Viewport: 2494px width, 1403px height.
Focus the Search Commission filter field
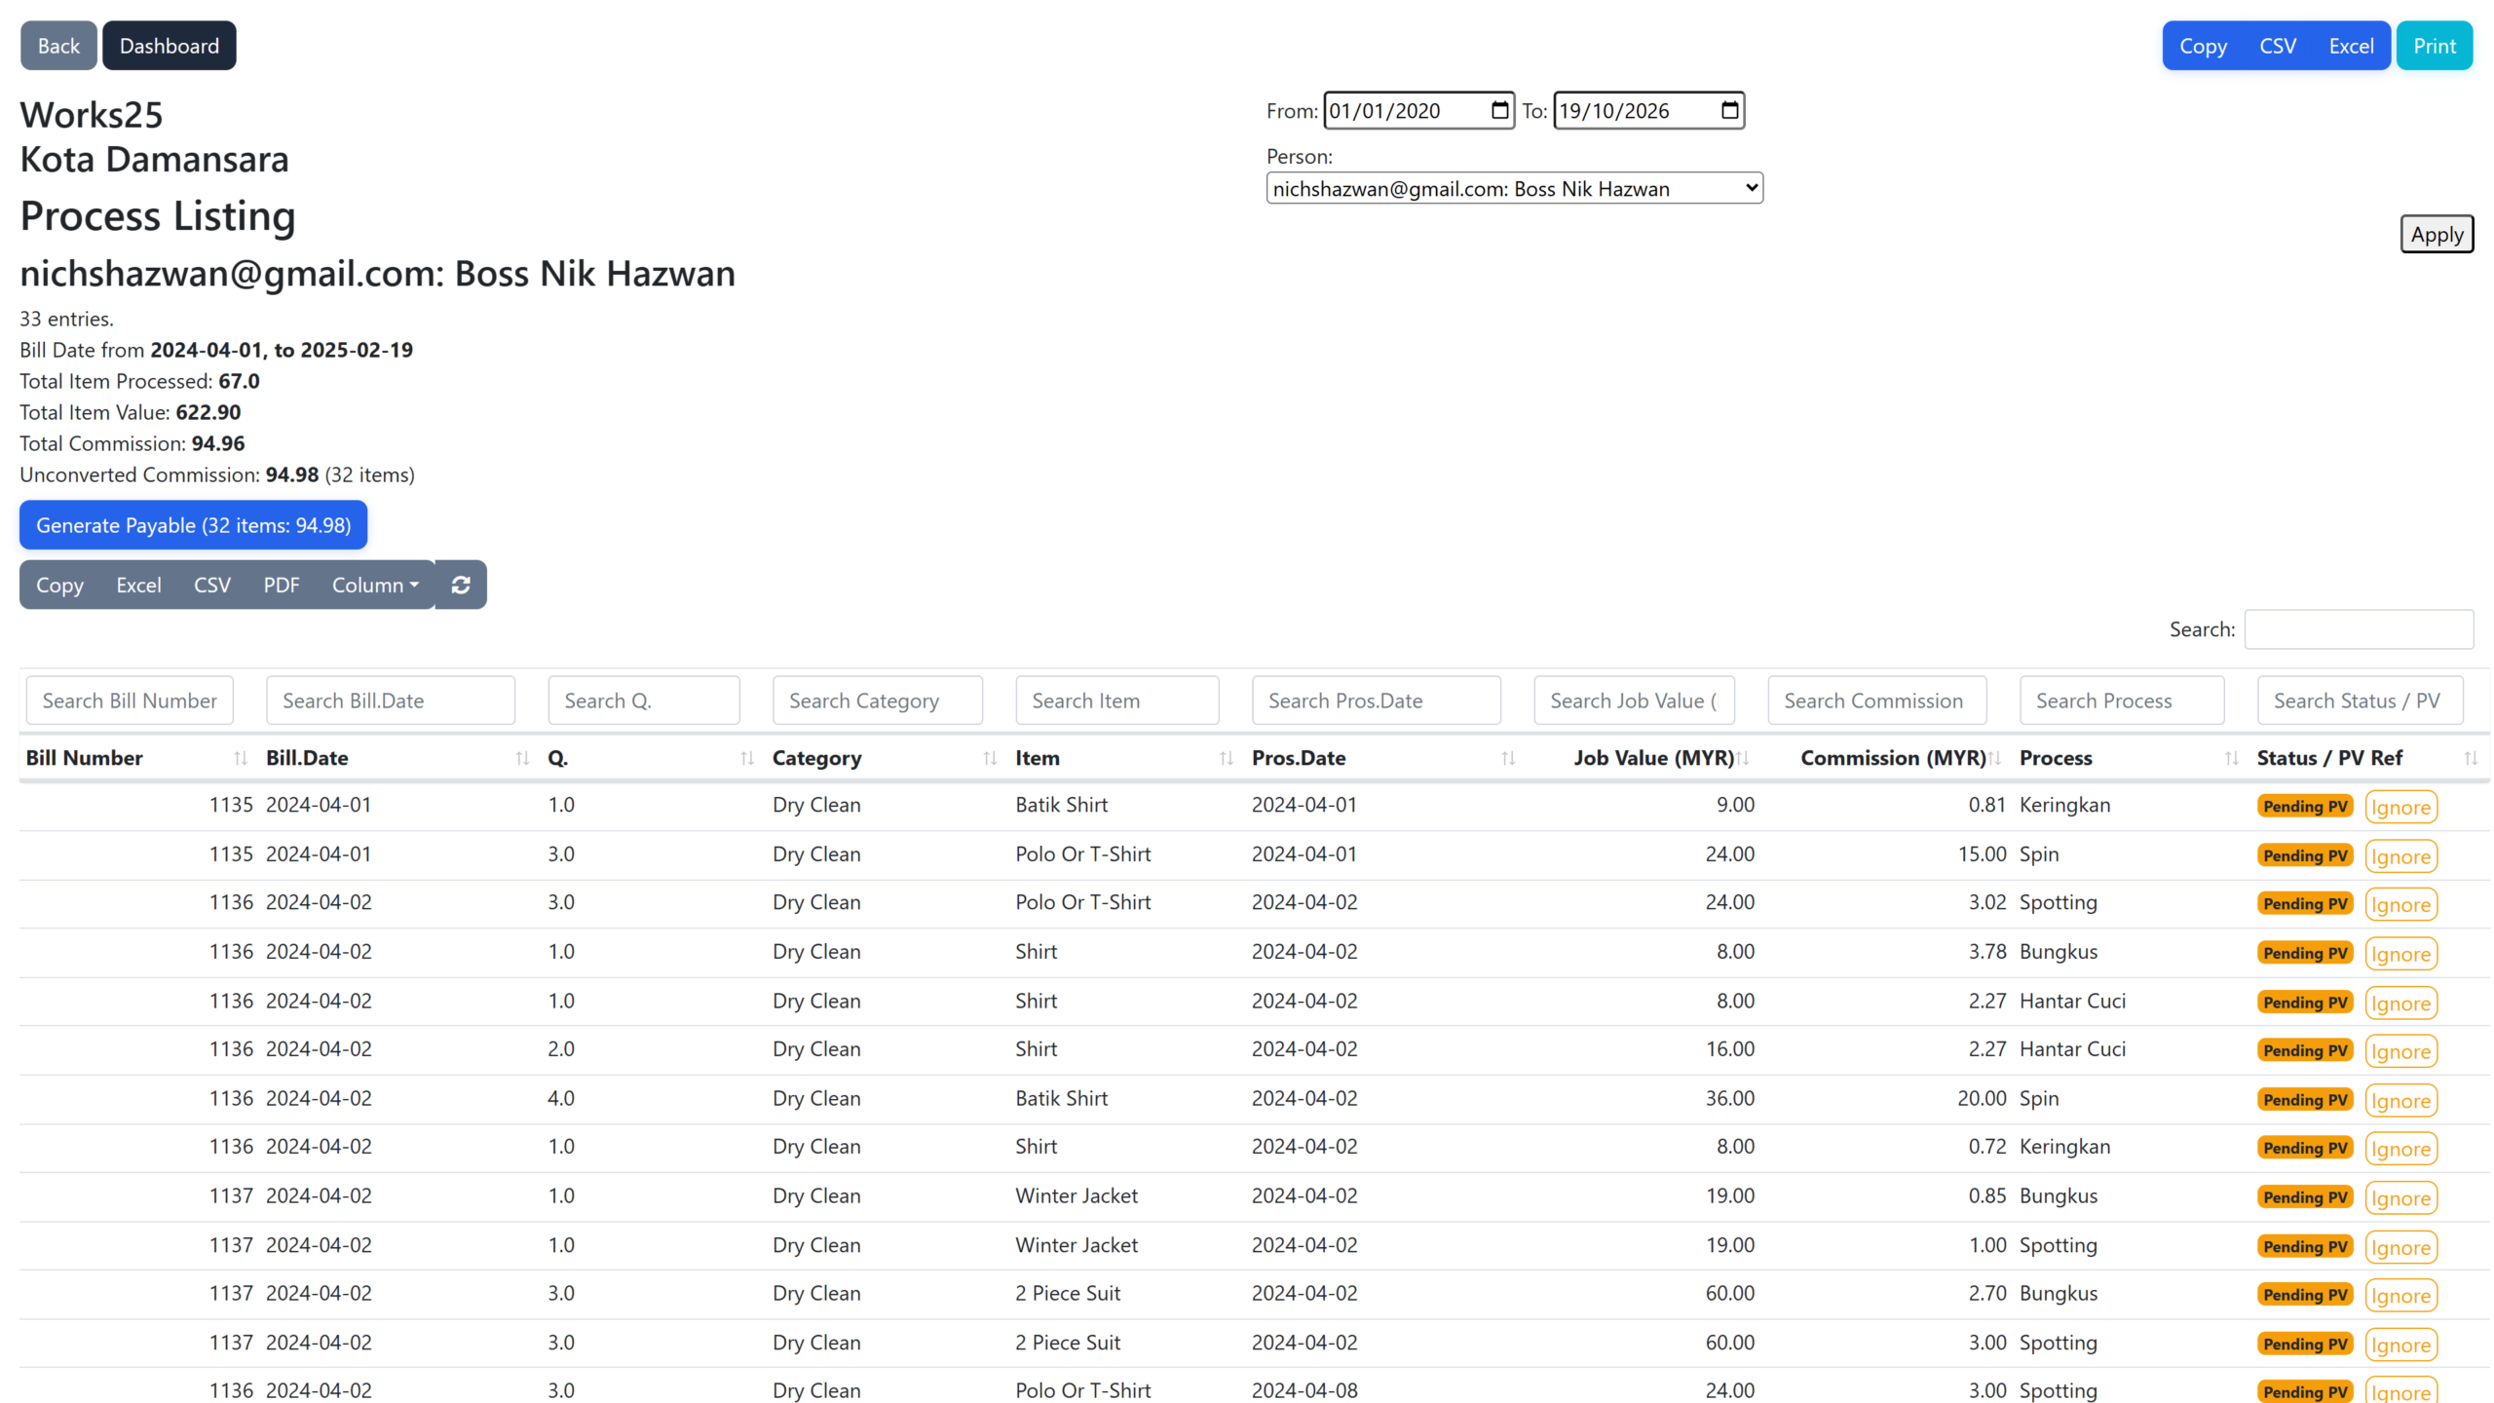(1876, 701)
